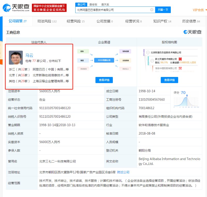Image resolution: width=207 pixels, height=197 pixels.
Task: Focus the company name search field
Action: (x=113, y=10)
